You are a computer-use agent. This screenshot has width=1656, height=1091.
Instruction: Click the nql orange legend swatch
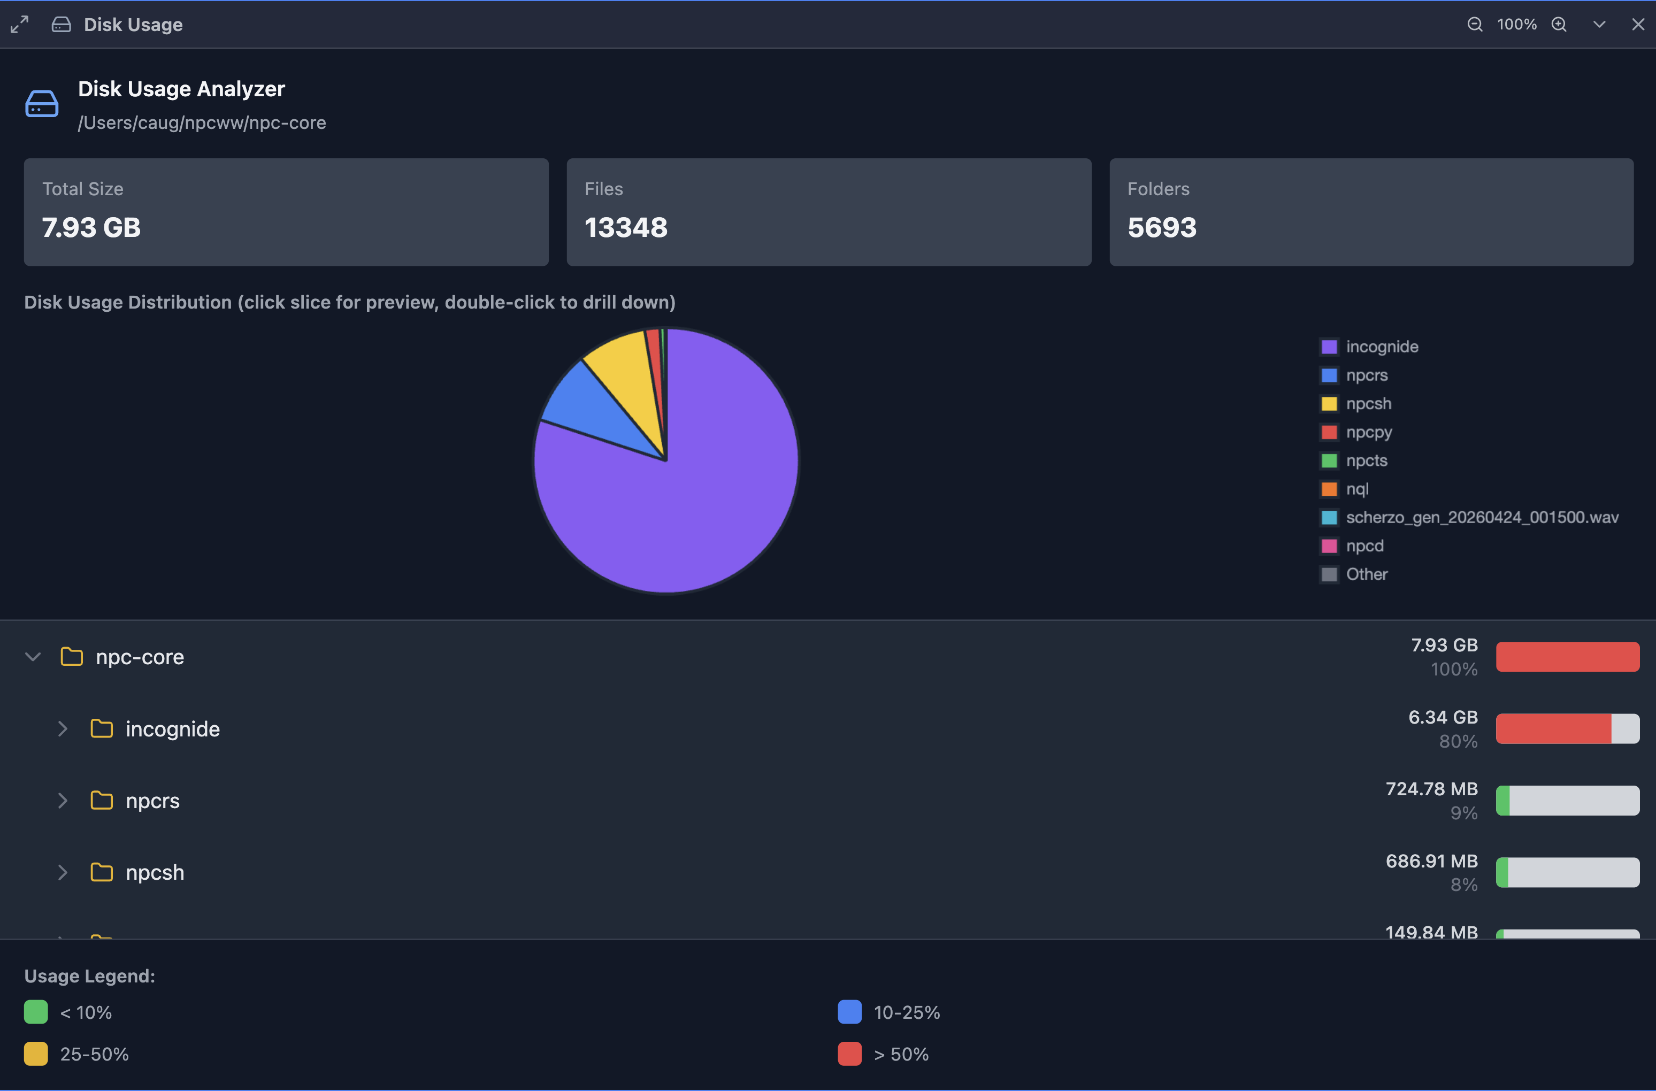coord(1329,489)
